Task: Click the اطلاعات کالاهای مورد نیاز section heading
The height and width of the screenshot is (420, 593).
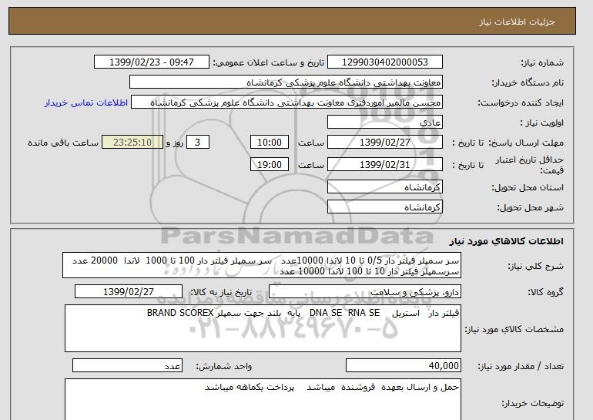Action: (x=506, y=241)
